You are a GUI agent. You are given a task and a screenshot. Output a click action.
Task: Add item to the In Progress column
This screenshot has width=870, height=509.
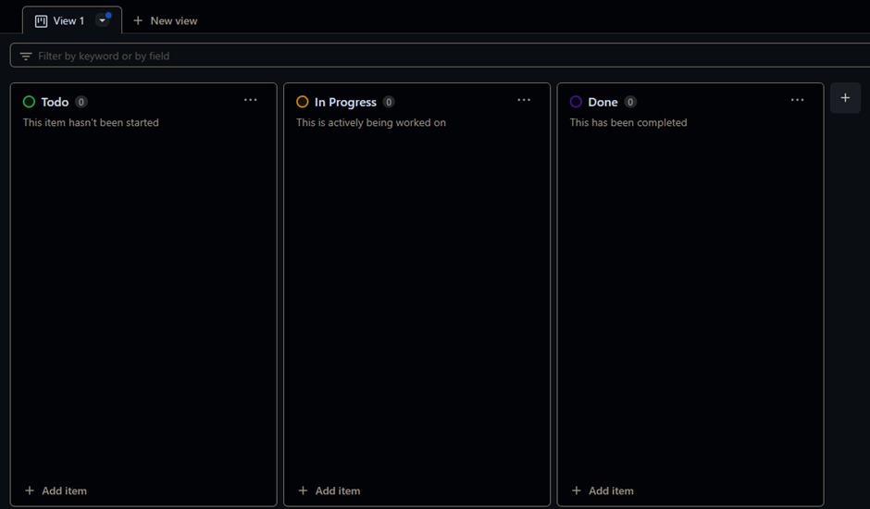coord(329,490)
